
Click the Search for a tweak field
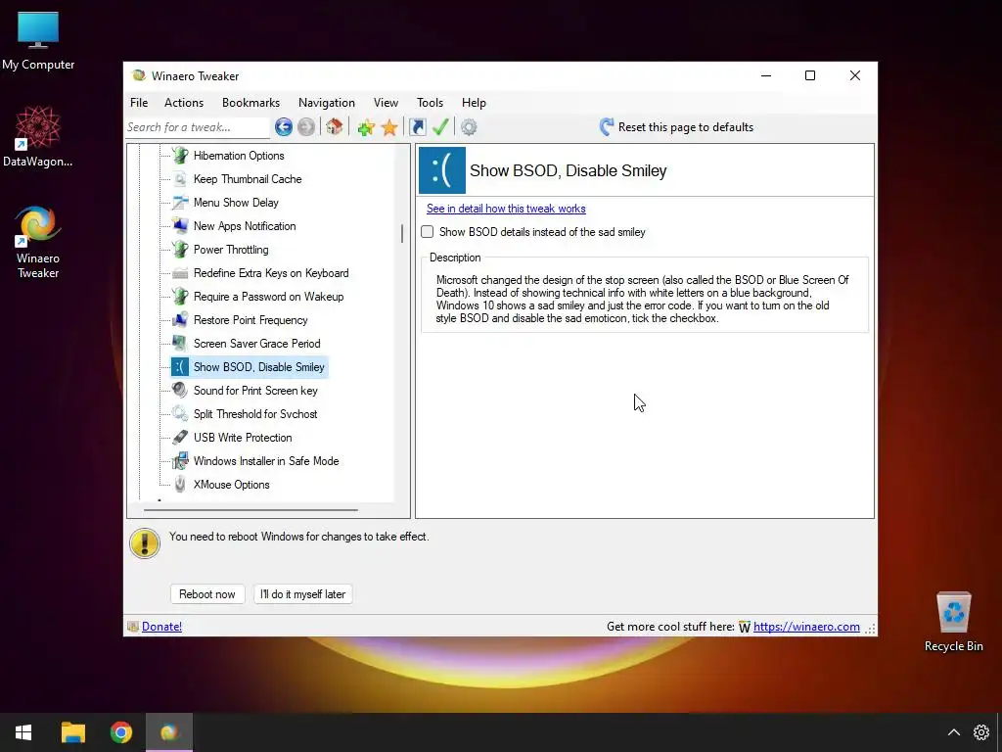pos(198,127)
